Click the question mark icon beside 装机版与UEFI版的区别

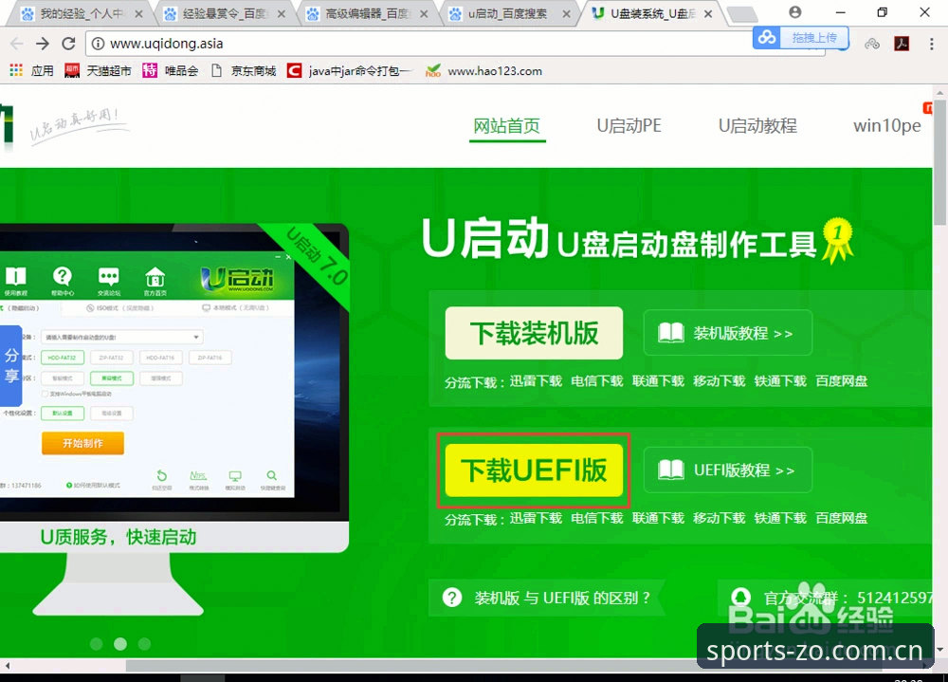[451, 598]
